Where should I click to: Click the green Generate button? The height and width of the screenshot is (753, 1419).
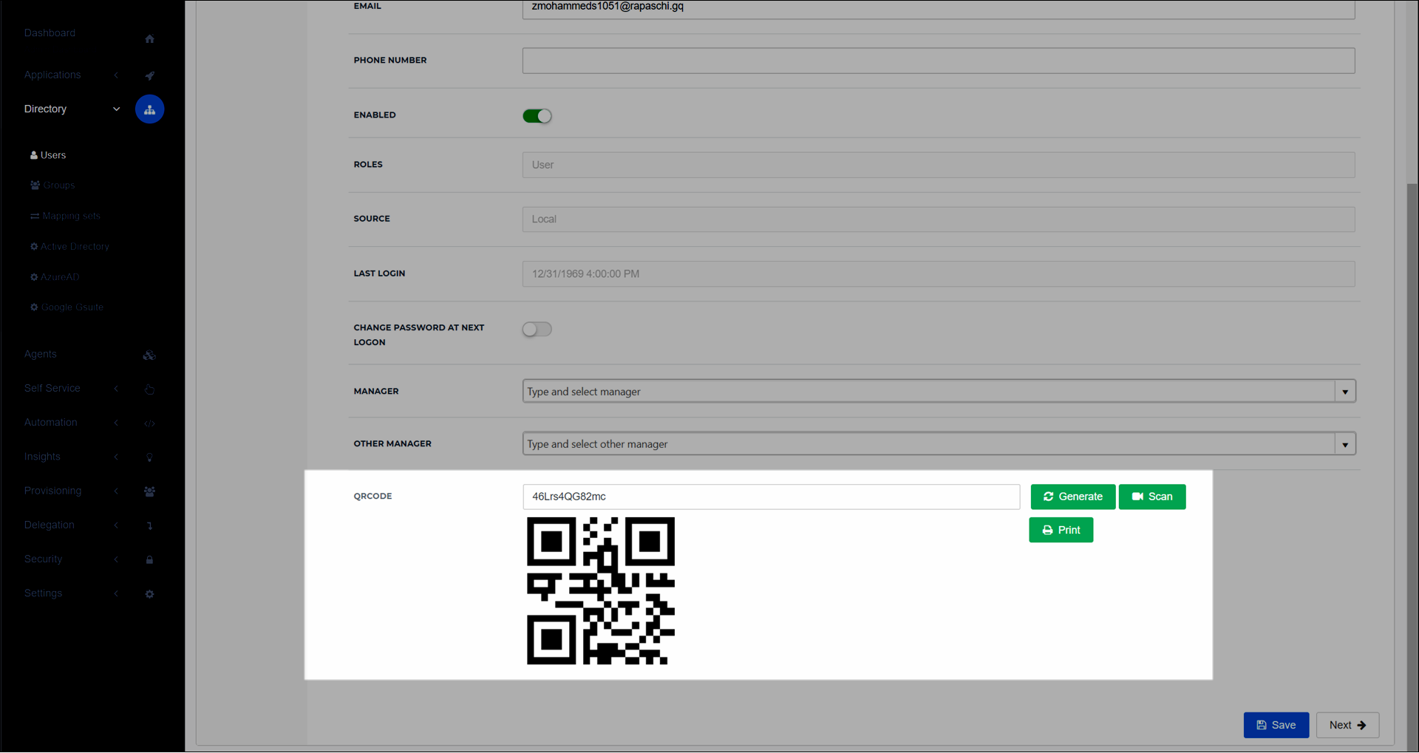pyautogui.click(x=1072, y=497)
